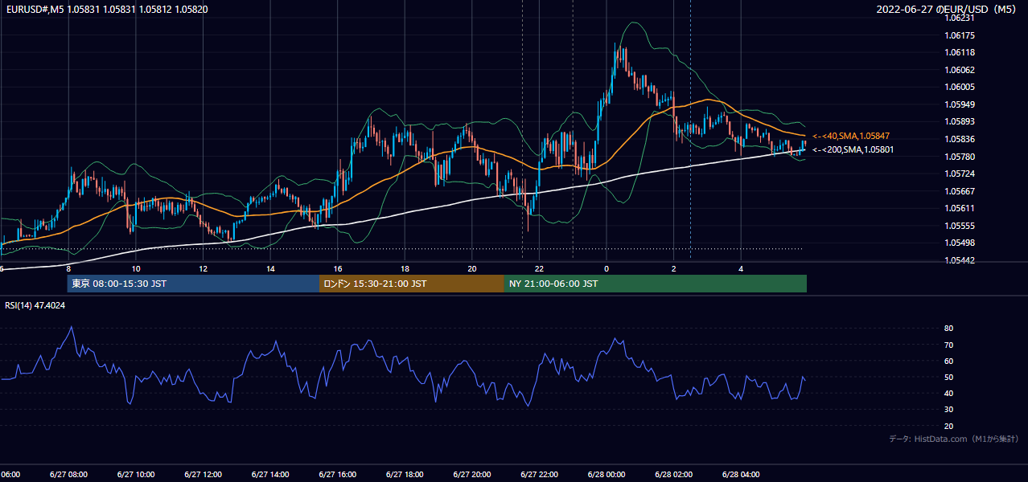This screenshot has width=1028, height=482.
Task: Click the 6/28 00:00 date label
Action: tap(607, 475)
